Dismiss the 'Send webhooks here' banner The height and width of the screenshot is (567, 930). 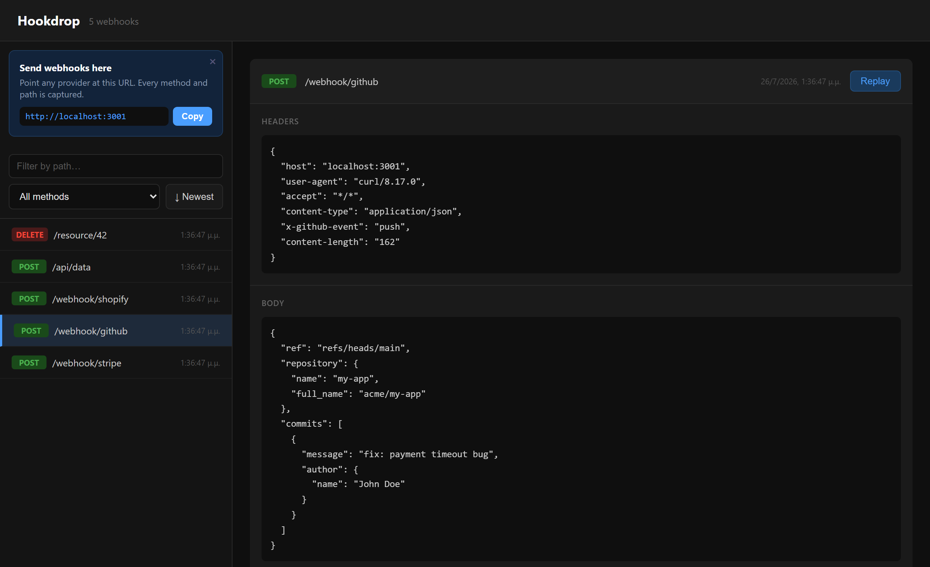tap(213, 61)
